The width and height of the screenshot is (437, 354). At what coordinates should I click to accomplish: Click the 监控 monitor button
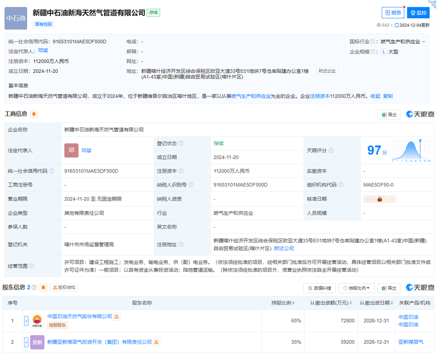418,13
